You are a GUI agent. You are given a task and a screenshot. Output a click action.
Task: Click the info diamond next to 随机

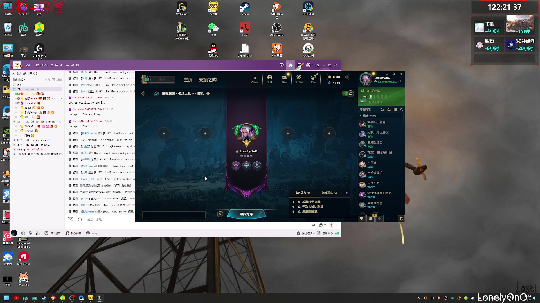point(208,93)
